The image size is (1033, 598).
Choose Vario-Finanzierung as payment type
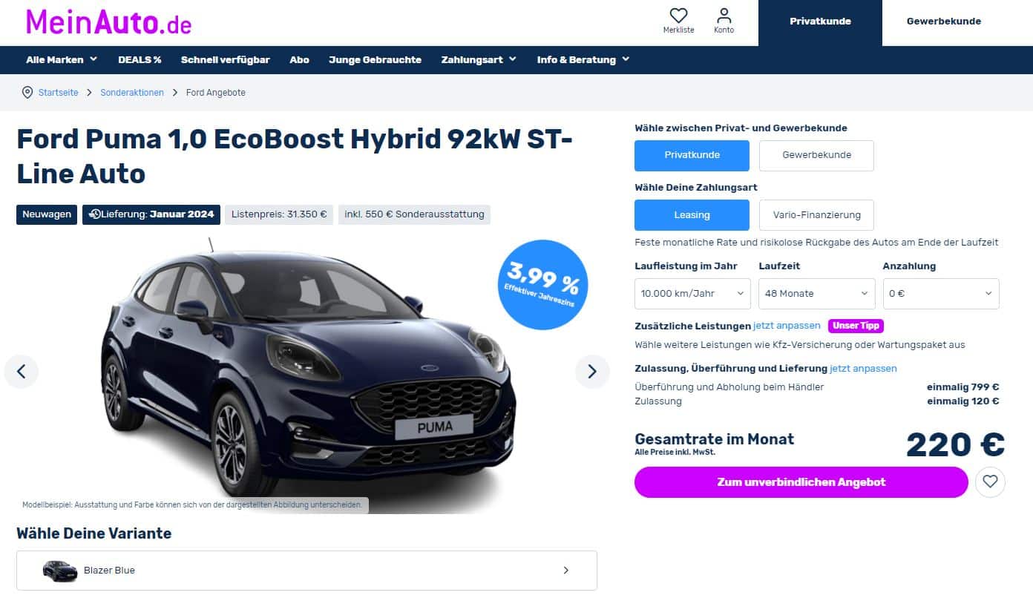pos(816,215)
